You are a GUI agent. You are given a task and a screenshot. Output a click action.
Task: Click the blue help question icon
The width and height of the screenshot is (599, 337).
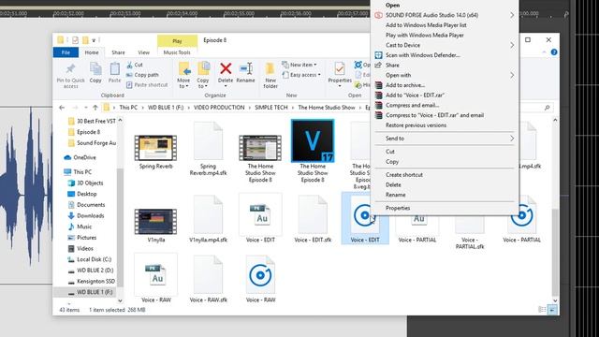[x=554, y=52]
